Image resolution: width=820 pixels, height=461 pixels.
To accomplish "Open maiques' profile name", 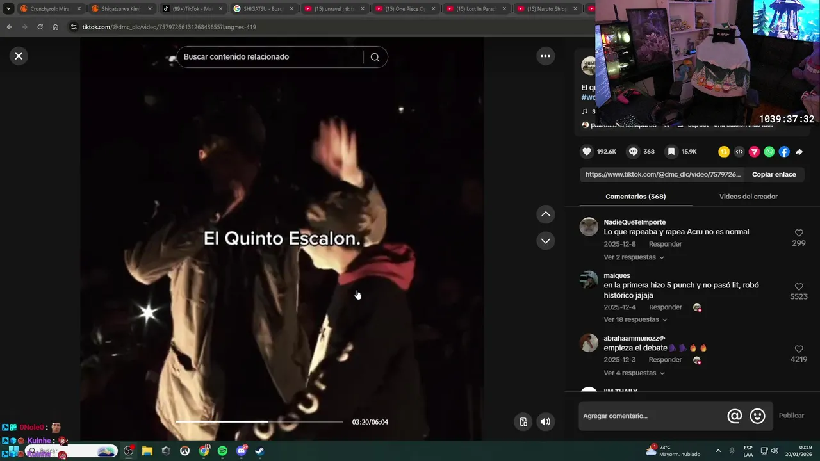I will click(x=617, y=276).
